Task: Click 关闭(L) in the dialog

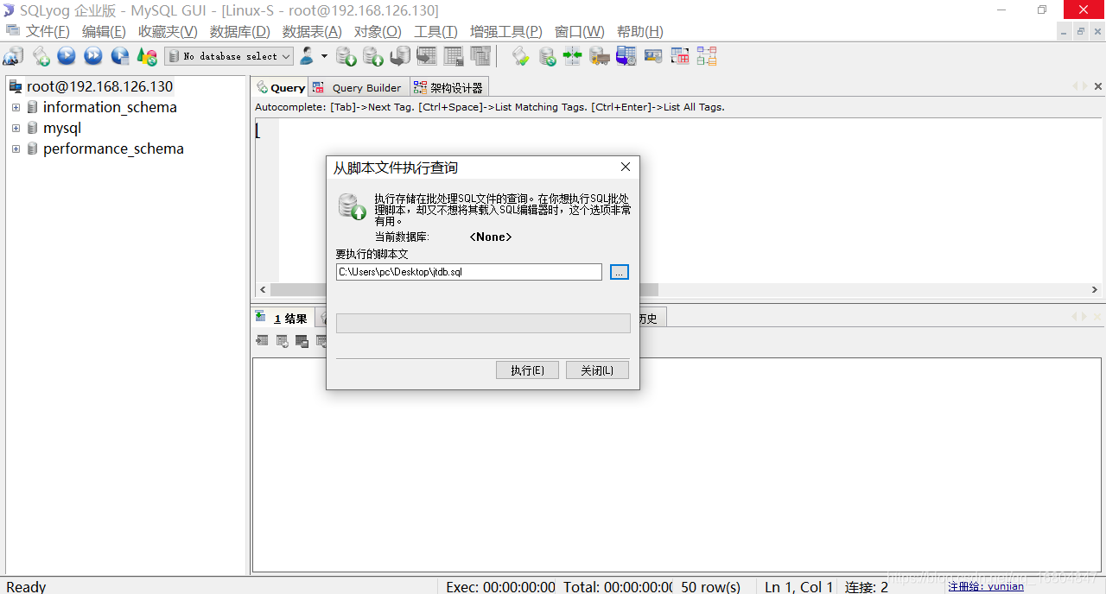Action: [597, 370]
